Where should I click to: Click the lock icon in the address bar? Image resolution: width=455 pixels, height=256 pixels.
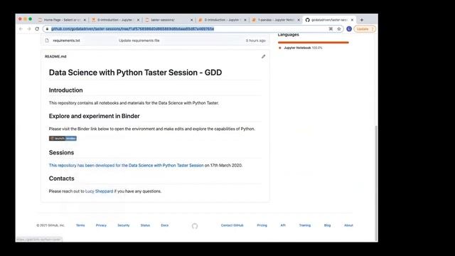(48, 29)
